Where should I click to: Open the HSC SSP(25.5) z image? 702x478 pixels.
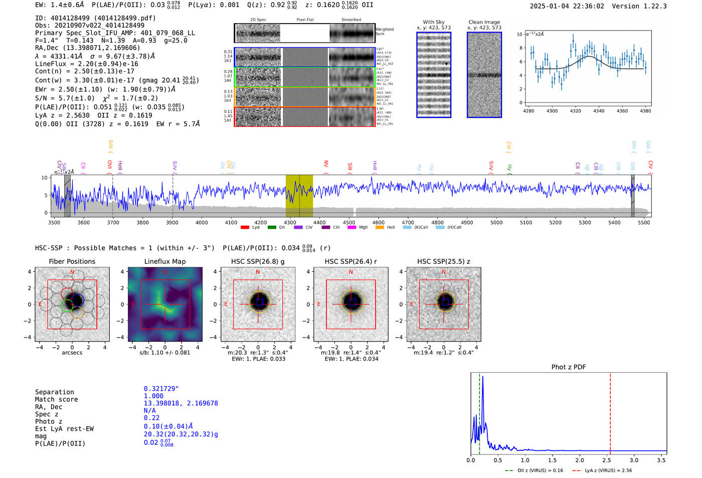(x=444, y=304)
